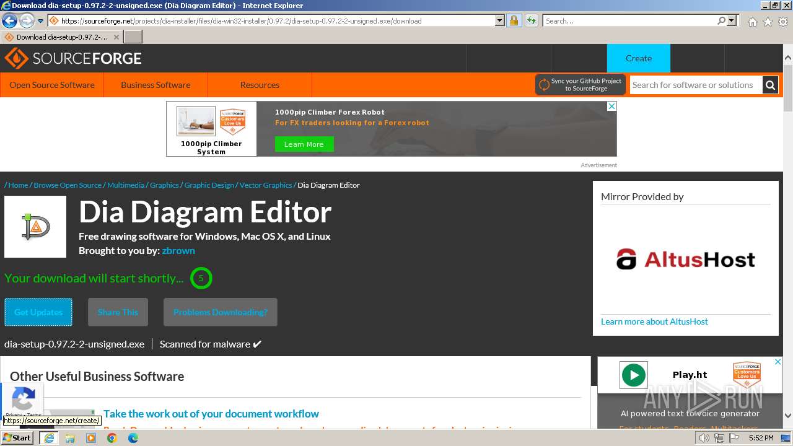Close the 1000pip Climber banner ad
Image resolution: width=793 pixels, height=446 pixels.
[x=611, y=107]
